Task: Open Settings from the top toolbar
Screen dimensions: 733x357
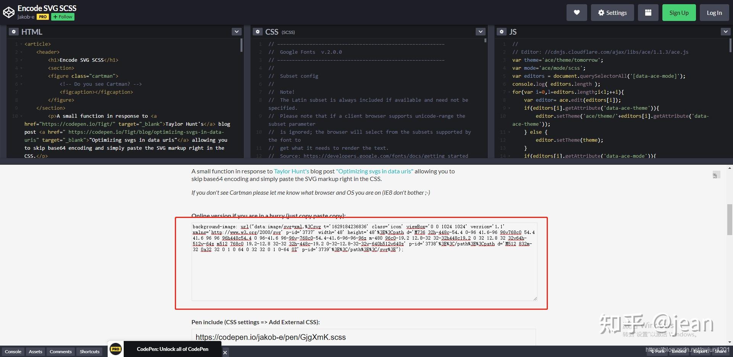Action: 612,12
